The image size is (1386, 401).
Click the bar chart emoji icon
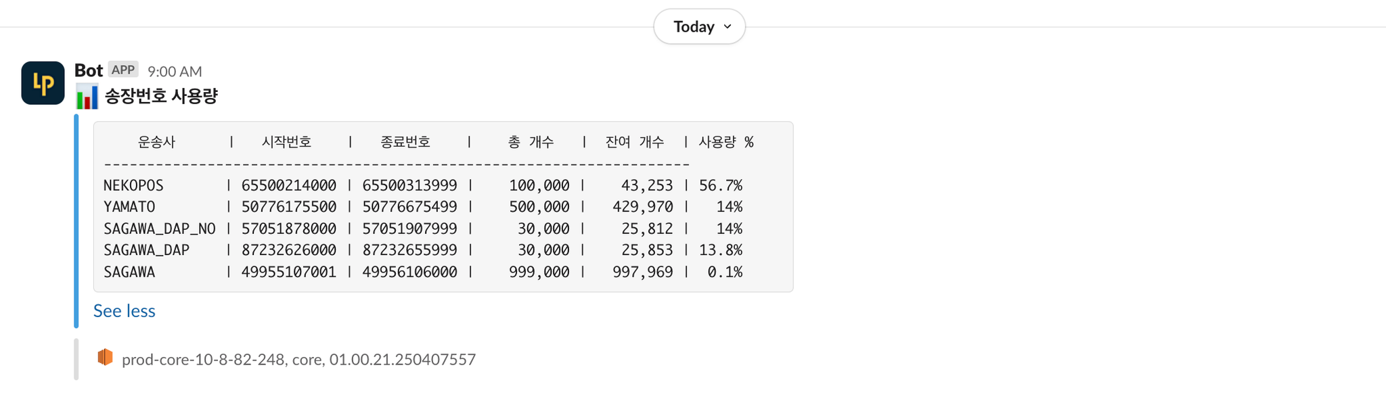(87, 96)
